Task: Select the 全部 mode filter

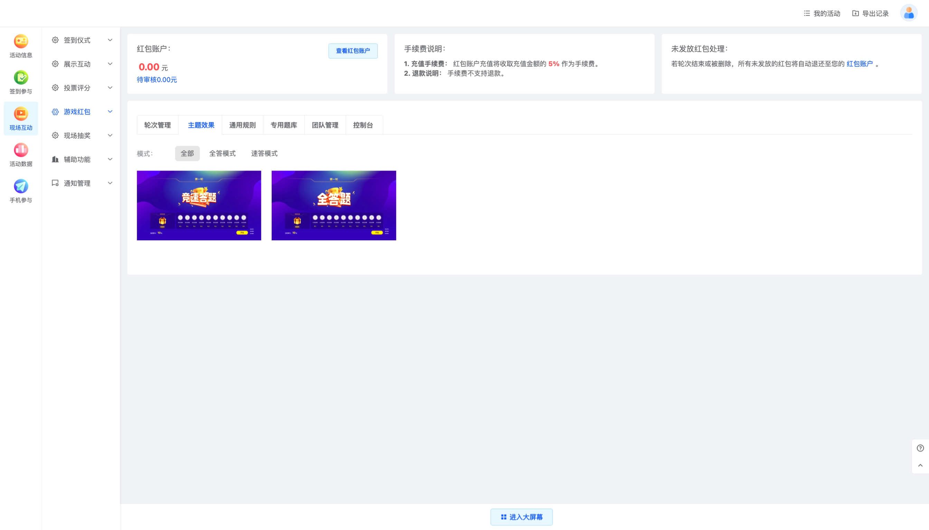Action: pyautogui.click(x=187, y=154)
